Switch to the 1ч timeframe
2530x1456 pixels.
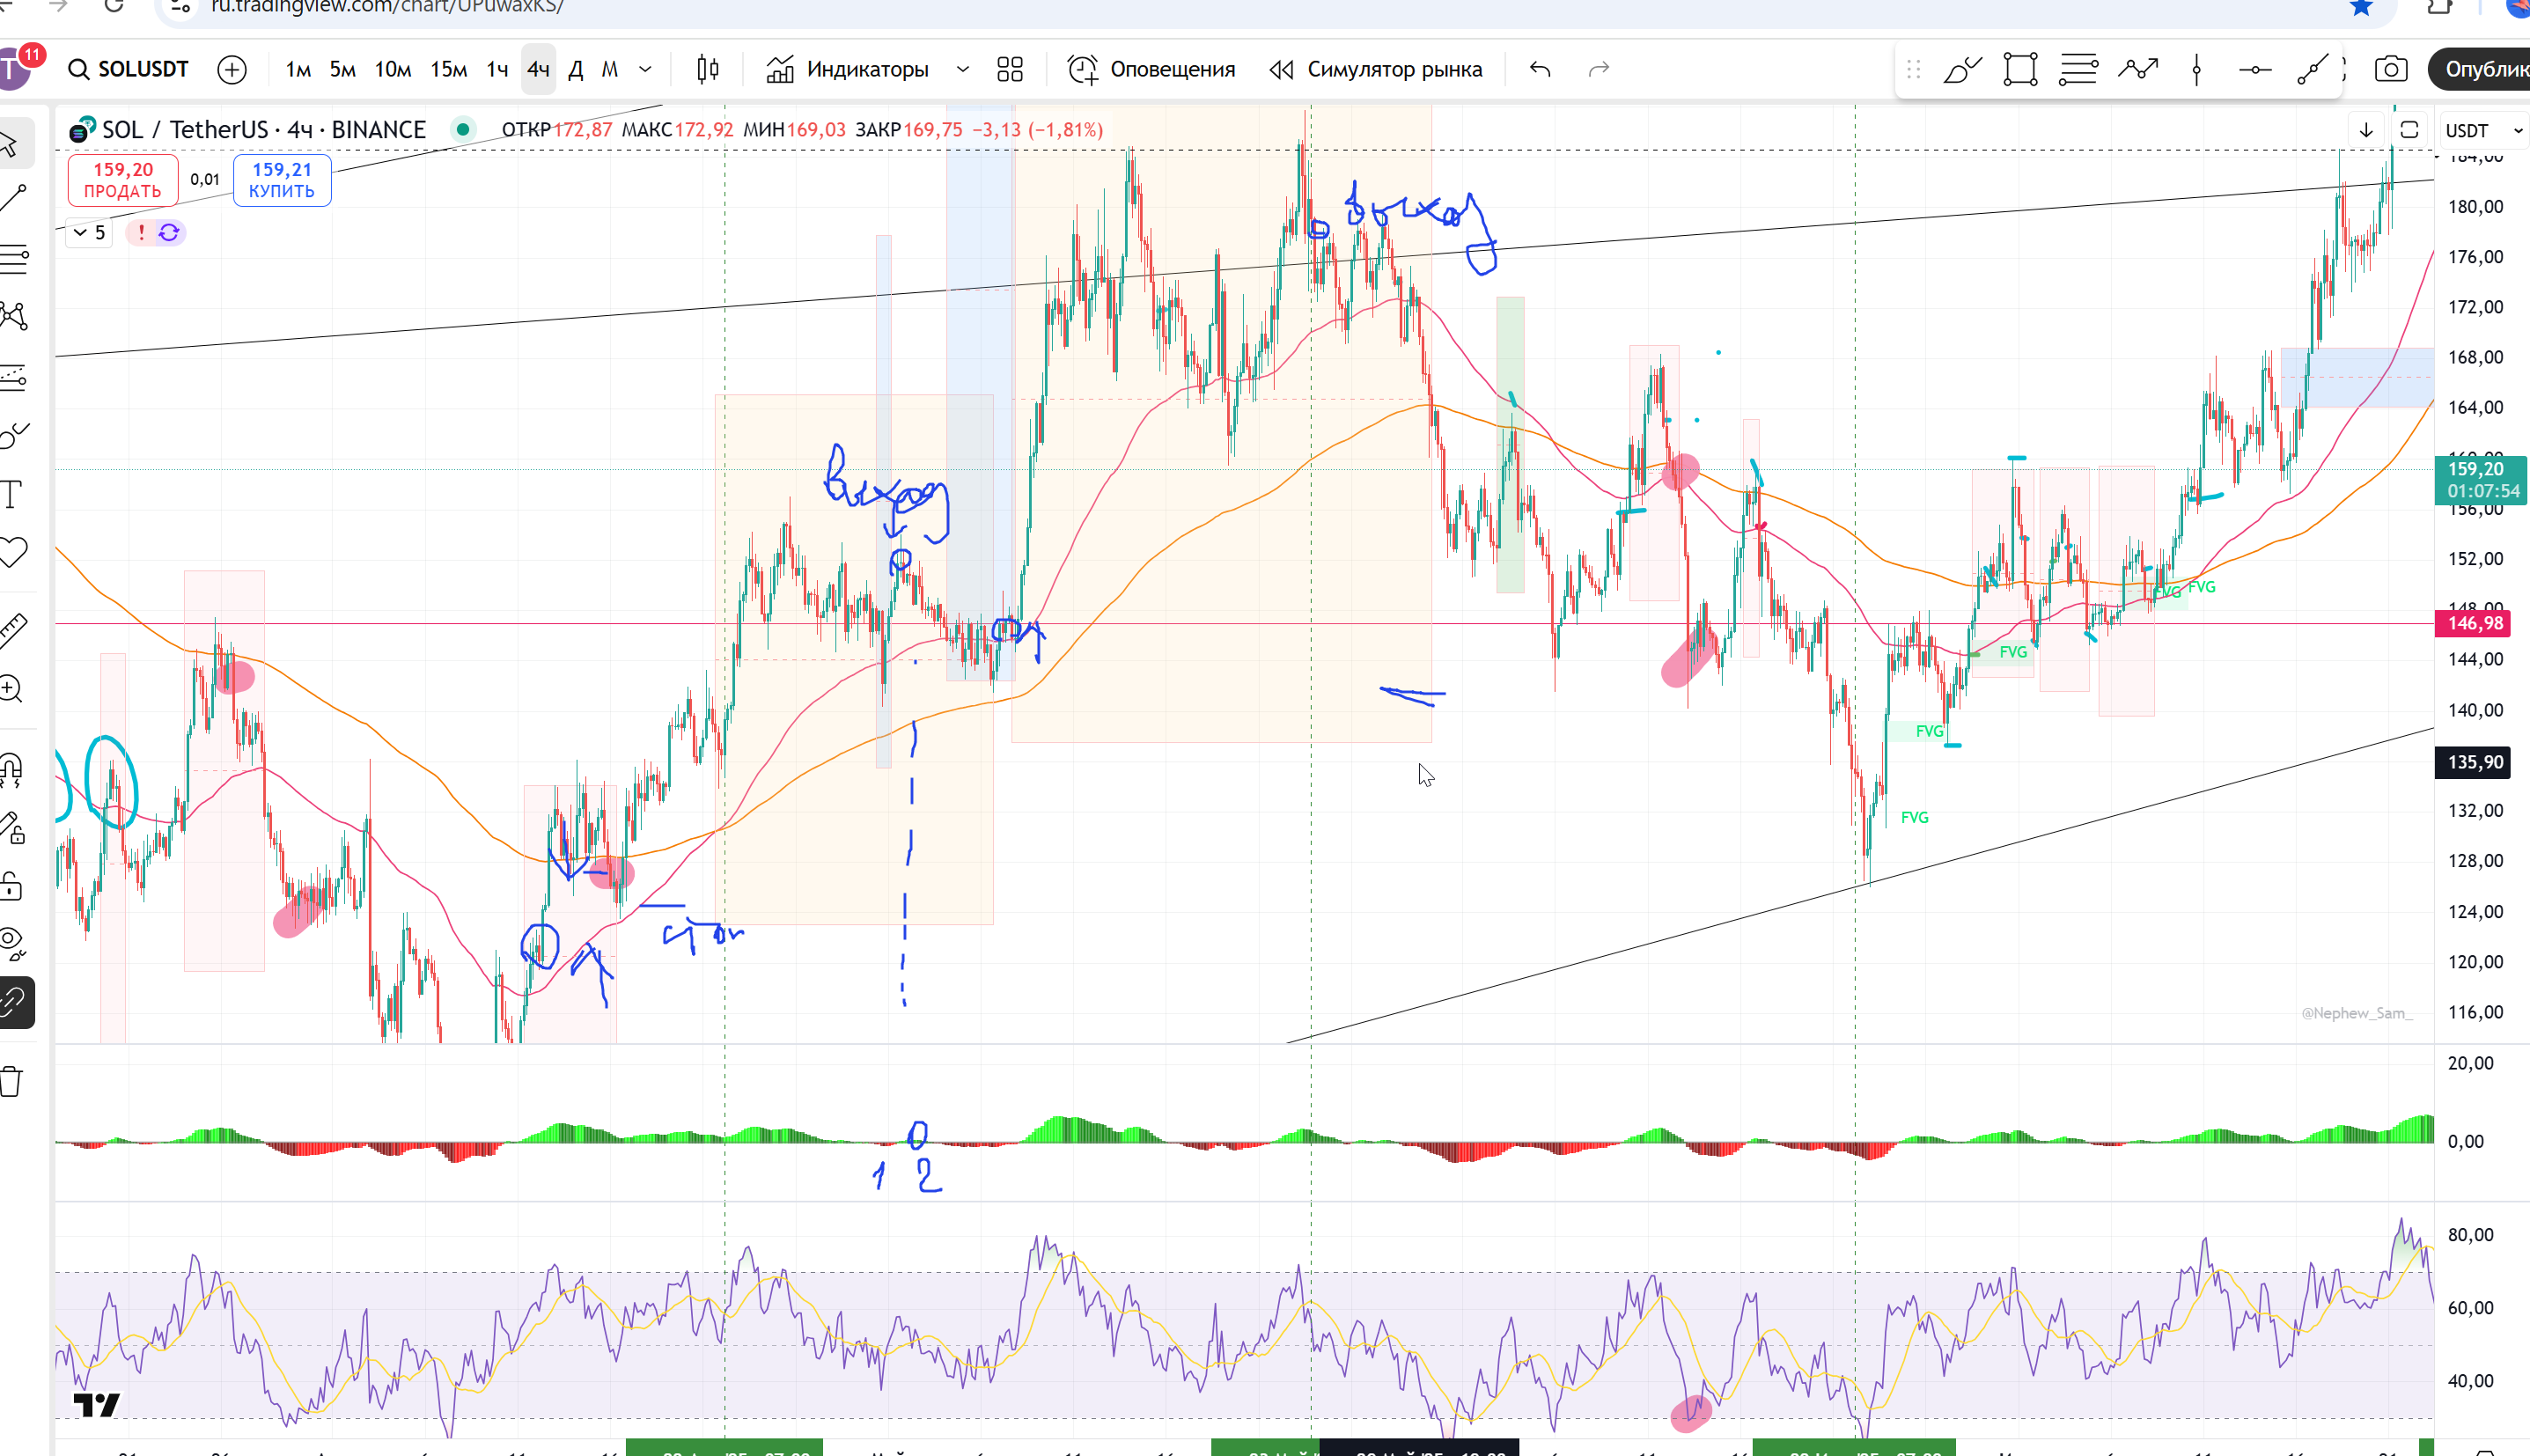pos(497,69)
